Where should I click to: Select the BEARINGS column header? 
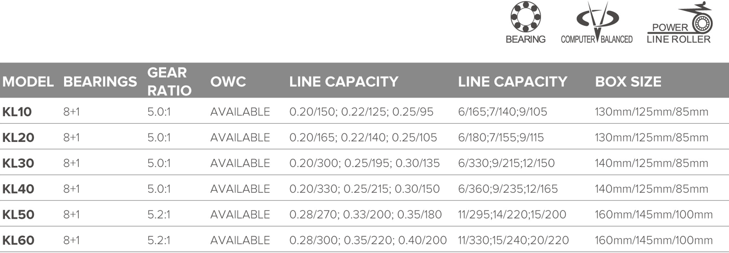100,82
